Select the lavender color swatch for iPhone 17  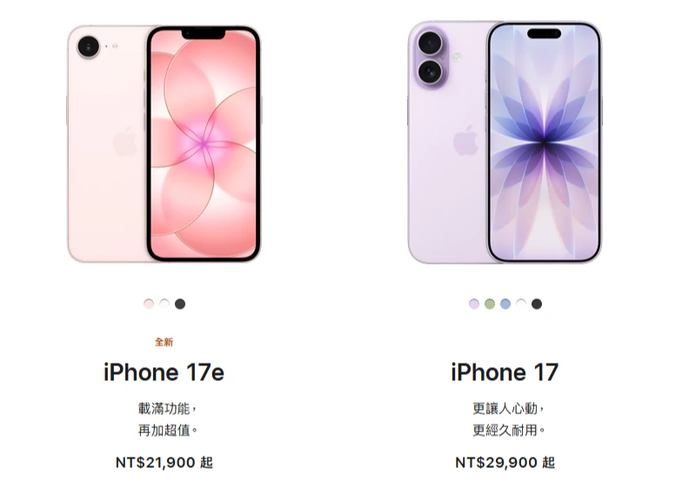[473, 304]
